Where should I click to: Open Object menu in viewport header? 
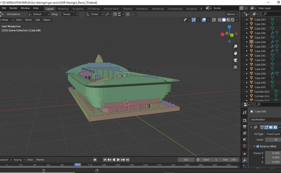click(x=47, y=20)
